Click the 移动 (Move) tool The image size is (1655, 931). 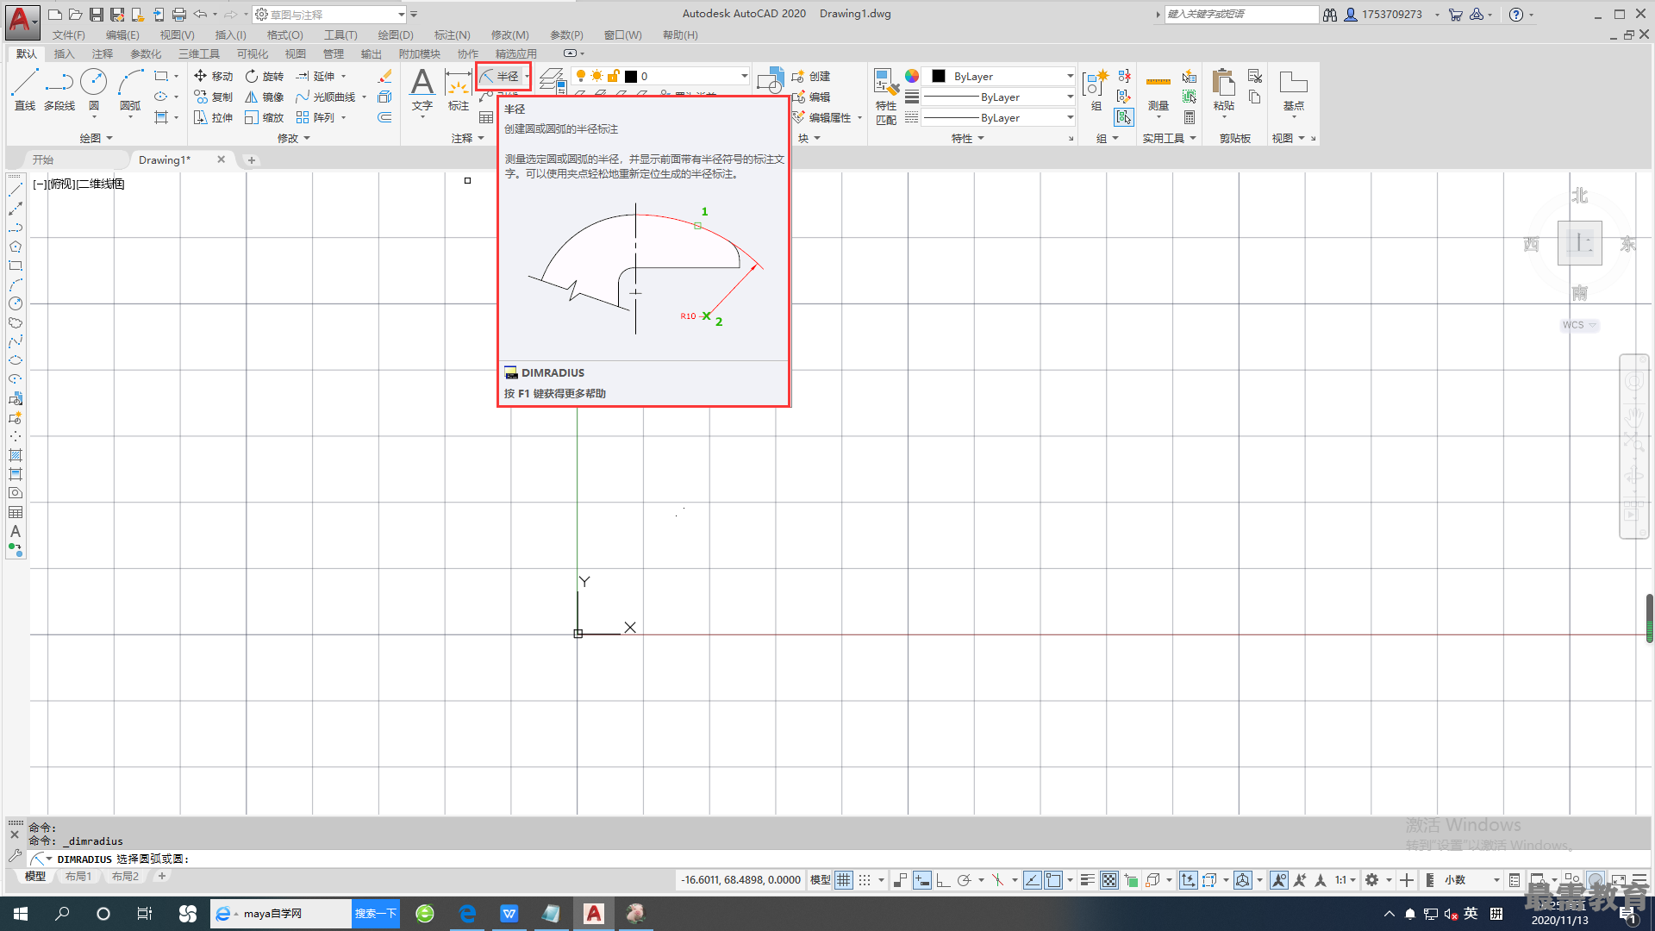pos(213,76)
